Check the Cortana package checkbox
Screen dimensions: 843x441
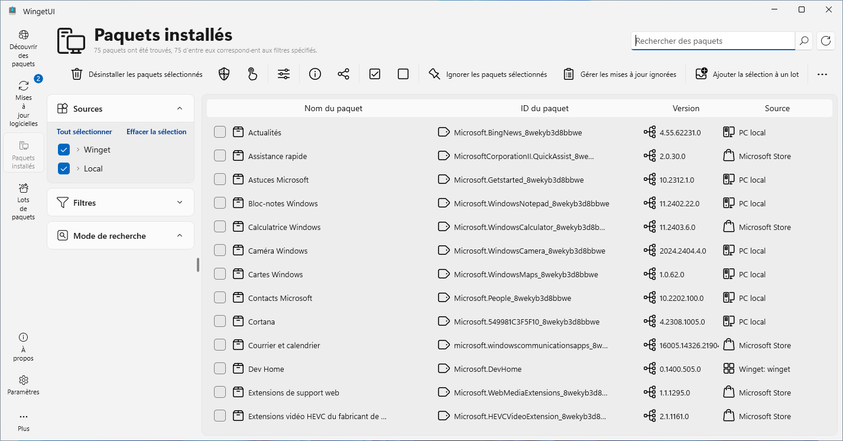(x=219, y=321)
